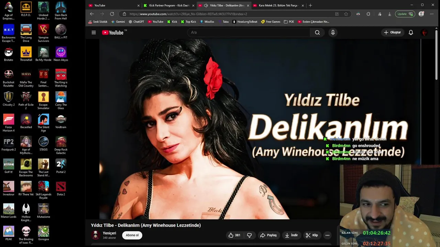Viewport: 440px width, 247px height.
Task: Open a new browser tab
Action: [310, 5]
